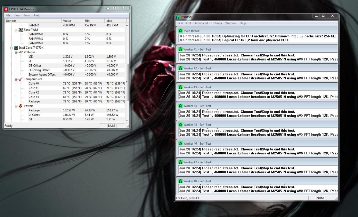Click the Worker #1 - Self-Test title bar
358x217 pixels.
point(257,50)
